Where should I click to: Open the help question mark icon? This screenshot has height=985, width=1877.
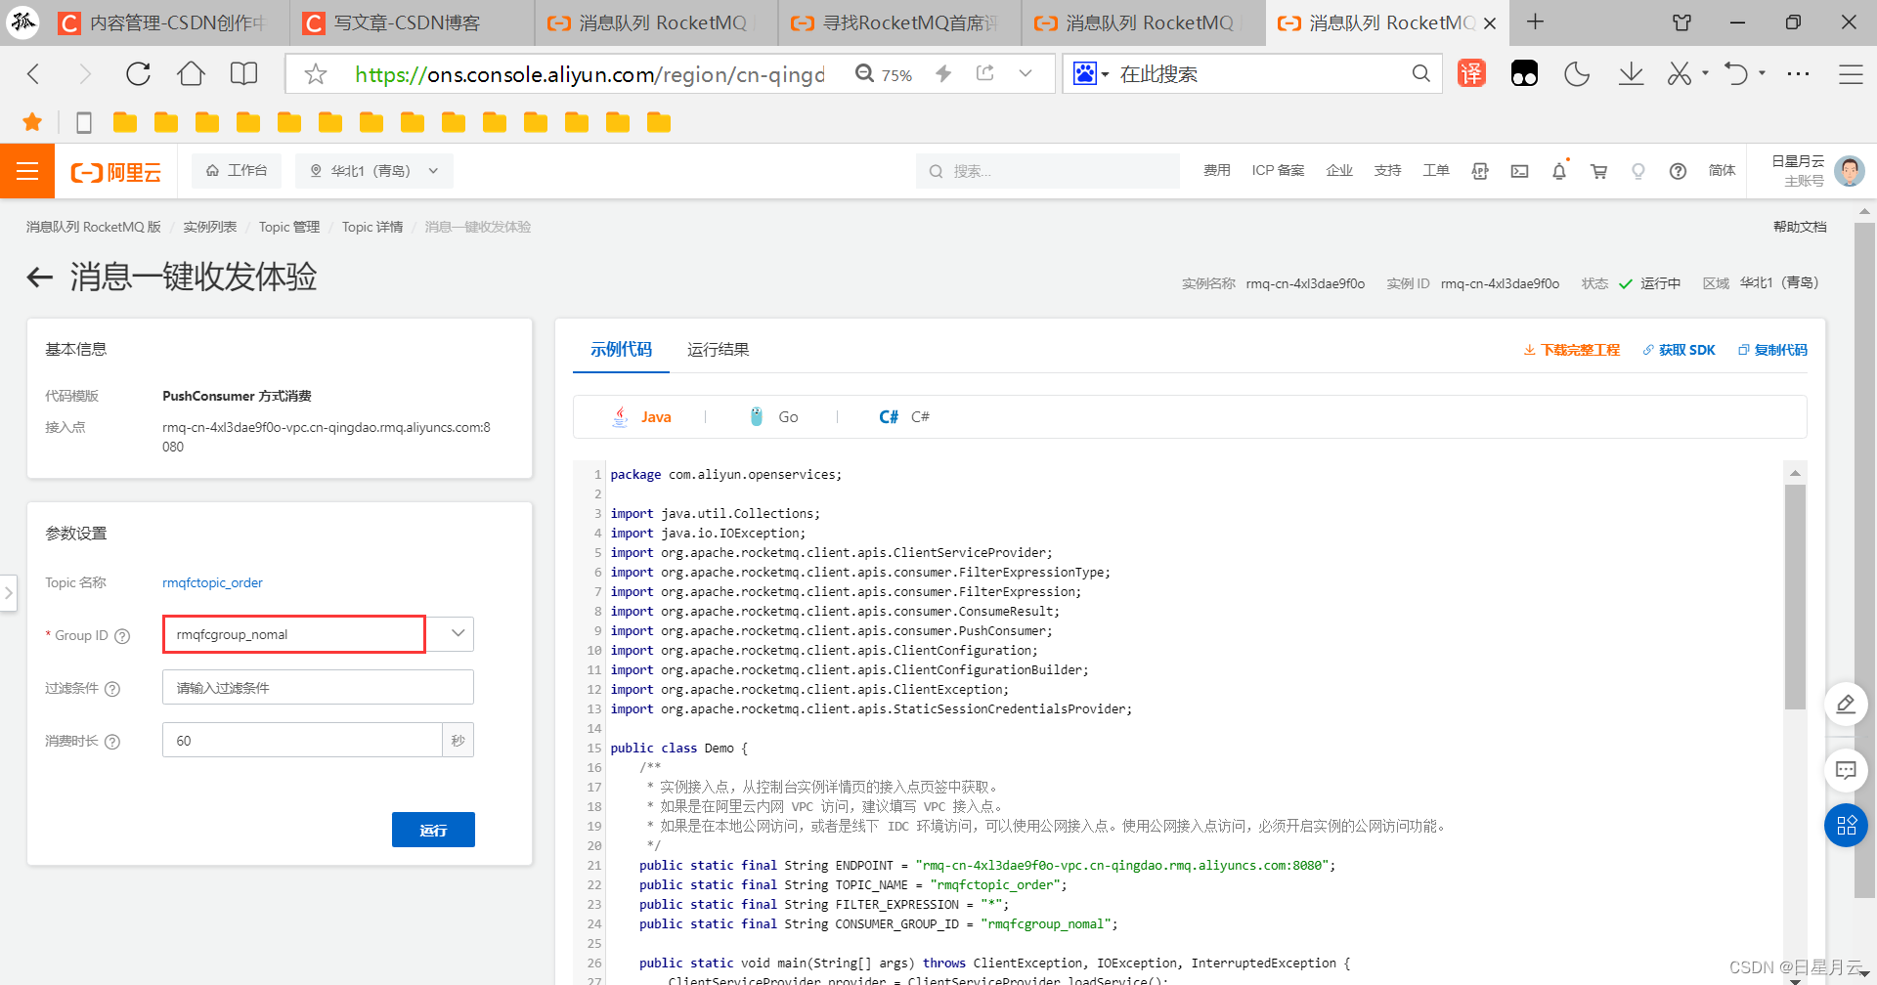coord(1678,171)
